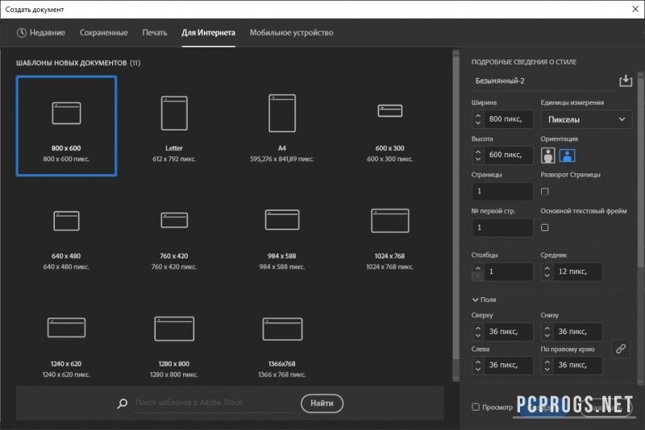
Task: Click the Высота stepper arrows
Action: coord(477,155)
